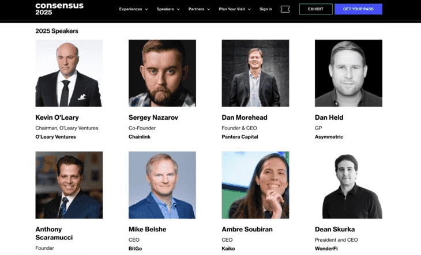Open Dan Held's speaker photo
Viewport: 421px width, 255px height.
(x=348, y=73)
